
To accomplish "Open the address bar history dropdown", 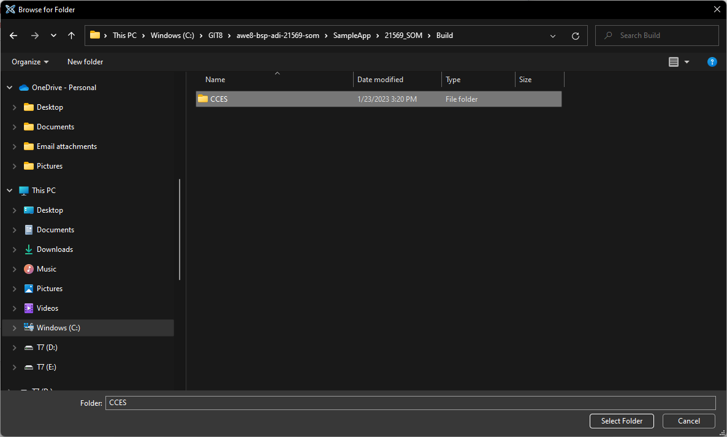I will [553, 36].
